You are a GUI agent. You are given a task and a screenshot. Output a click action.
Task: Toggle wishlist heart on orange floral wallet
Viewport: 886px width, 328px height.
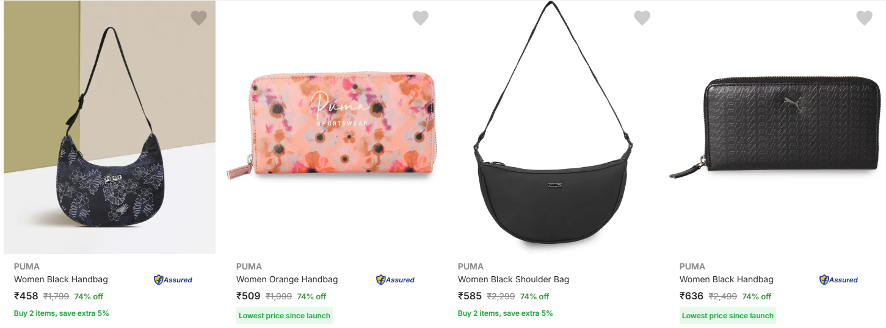pos(421,18)
